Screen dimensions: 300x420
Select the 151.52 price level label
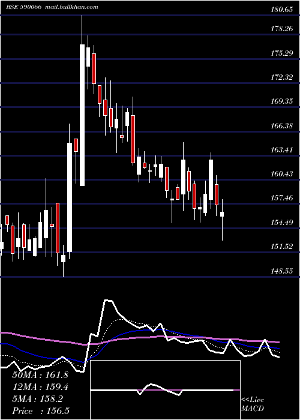tap(281, 247)
